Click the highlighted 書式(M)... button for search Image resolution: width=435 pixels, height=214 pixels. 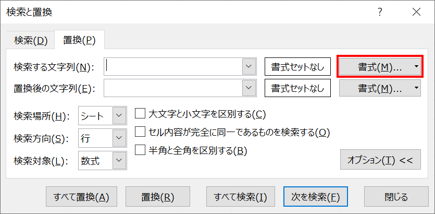coord(375,67)
